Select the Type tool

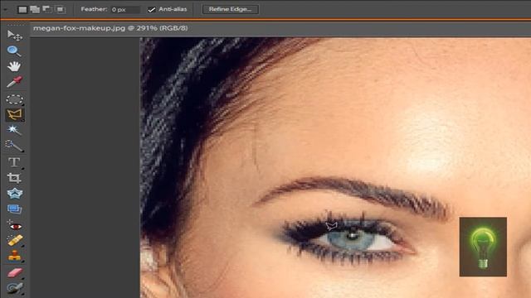click(14, 162)
